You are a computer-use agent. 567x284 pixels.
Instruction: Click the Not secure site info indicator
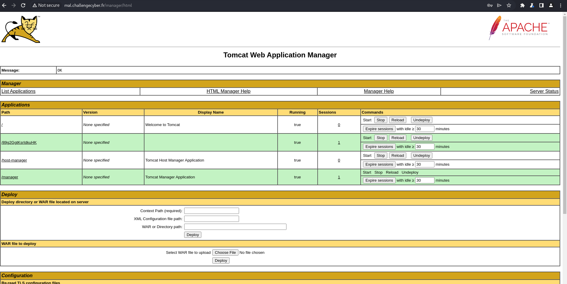[46, 5]
